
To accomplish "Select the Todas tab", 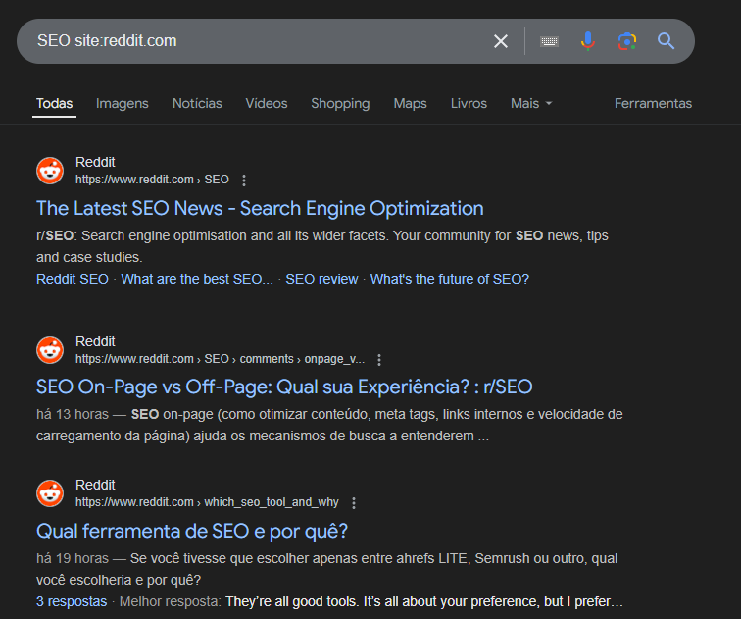I will pos(54,104).
